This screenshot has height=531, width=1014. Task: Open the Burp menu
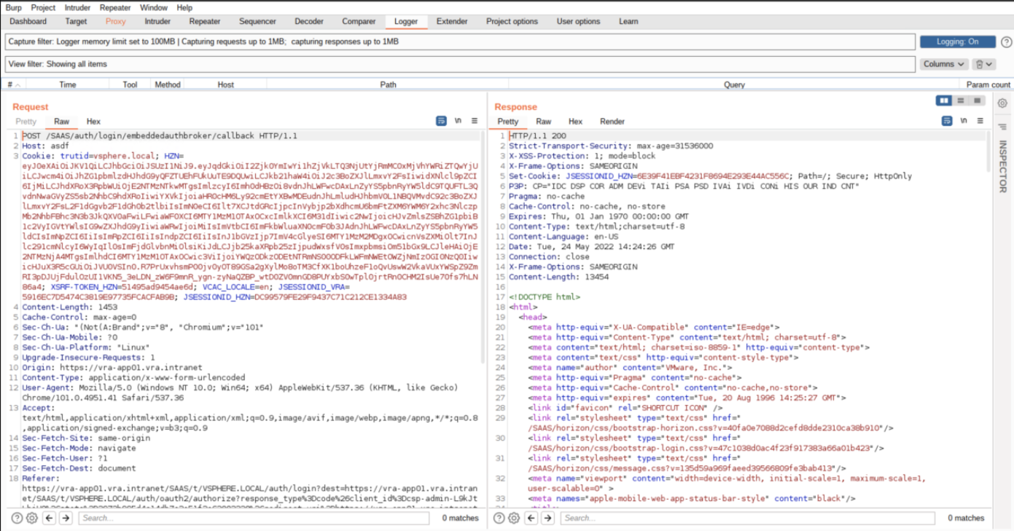tap(13, 7)
